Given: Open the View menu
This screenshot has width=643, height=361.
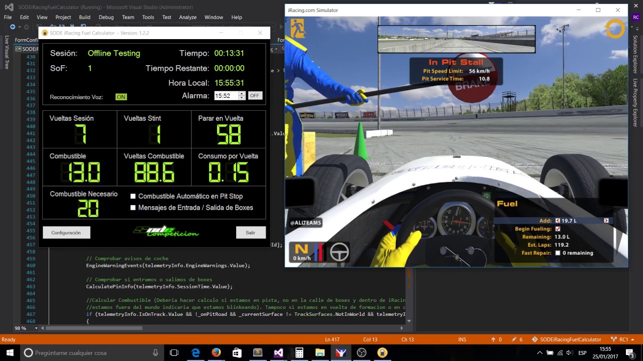Looking at the screenshot, I should click(42, 17).
